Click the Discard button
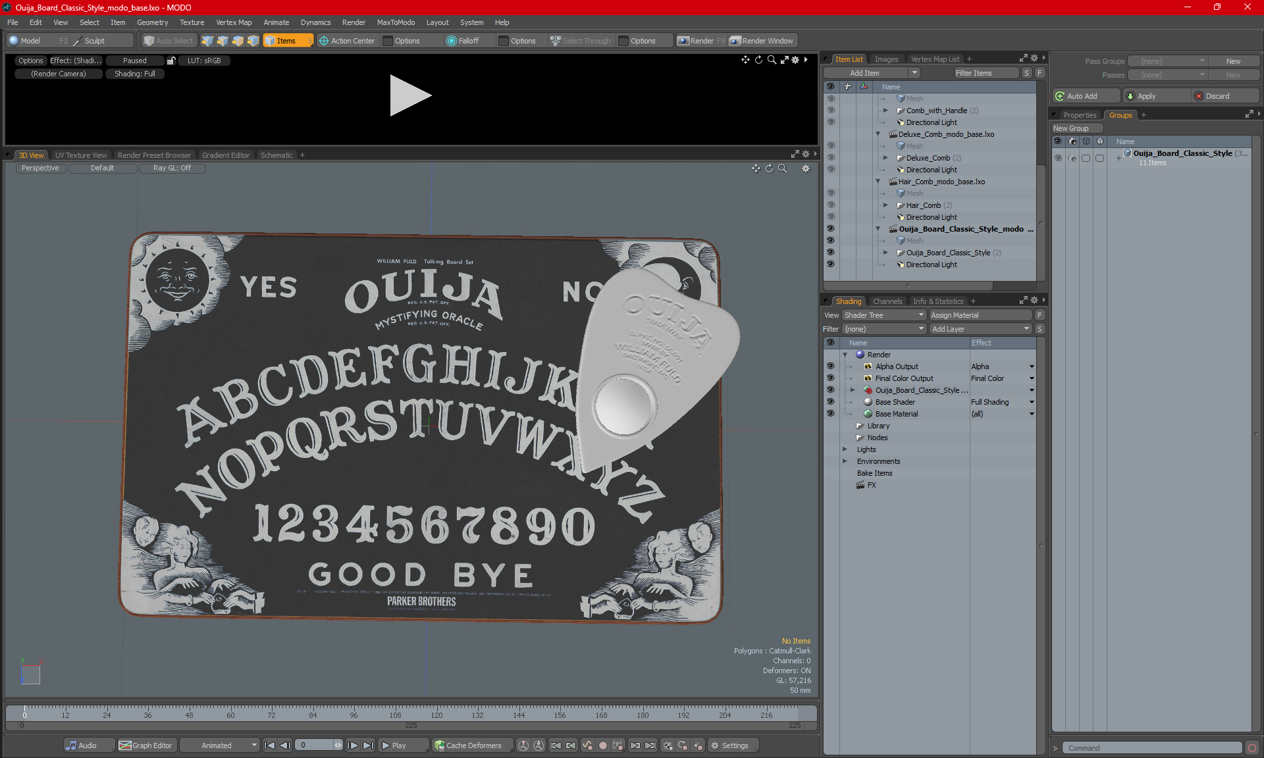 click(x=1225, y=96)
